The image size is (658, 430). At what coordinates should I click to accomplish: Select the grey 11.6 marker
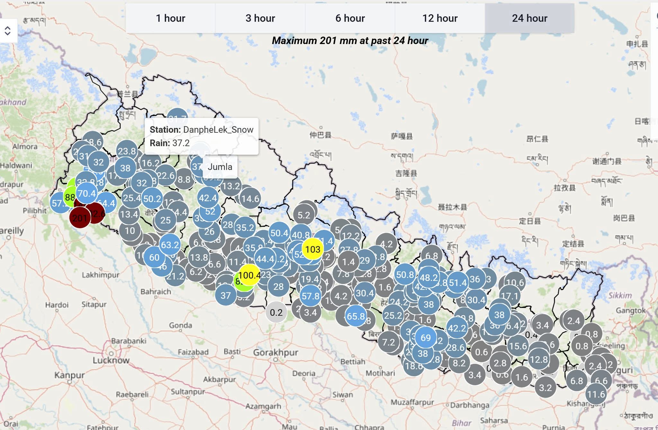[x=596, y=394]
